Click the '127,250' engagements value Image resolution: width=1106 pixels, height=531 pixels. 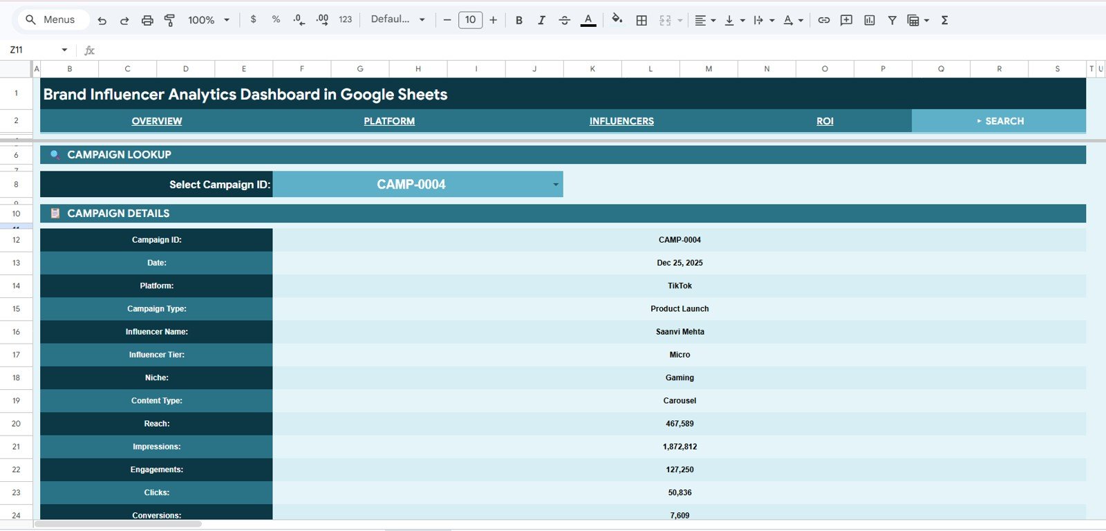pos(679,469)
